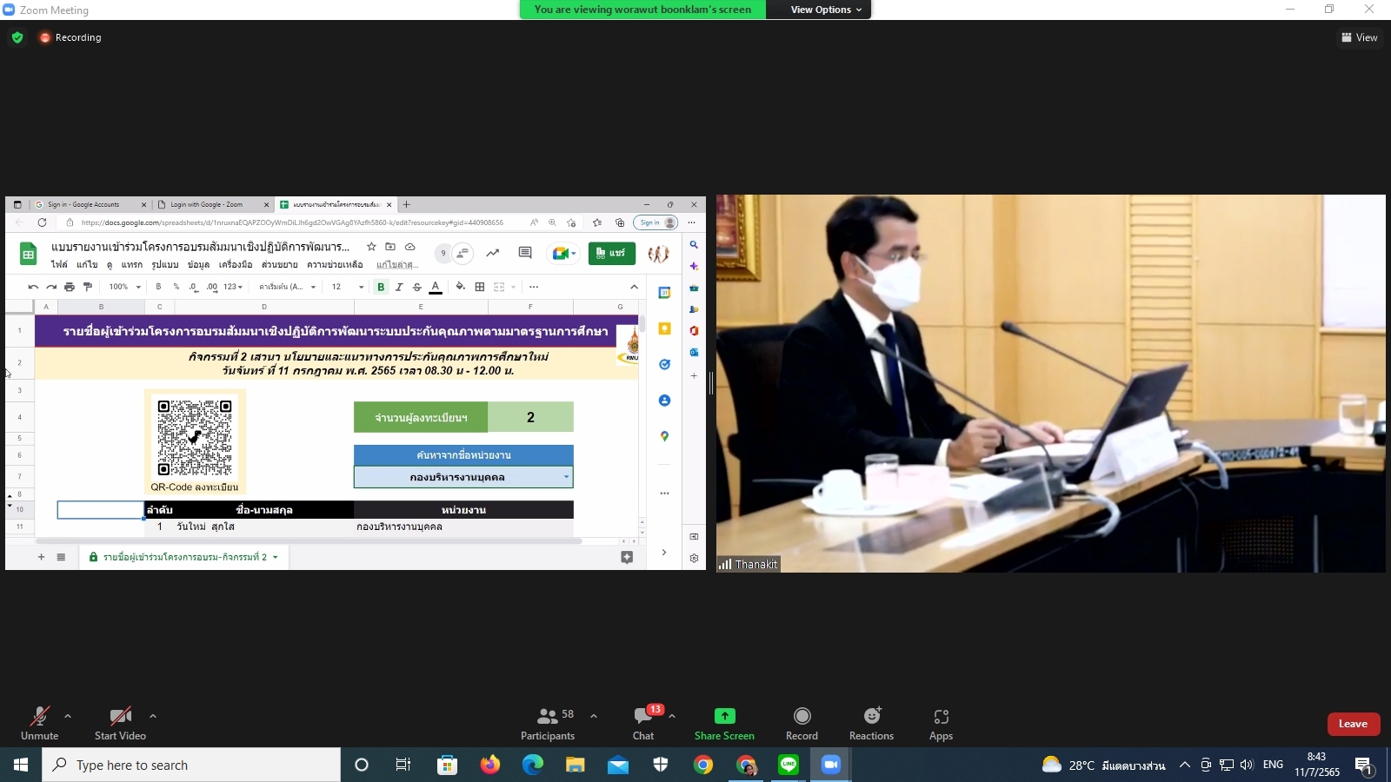Select the paint format roller icon

87,287
